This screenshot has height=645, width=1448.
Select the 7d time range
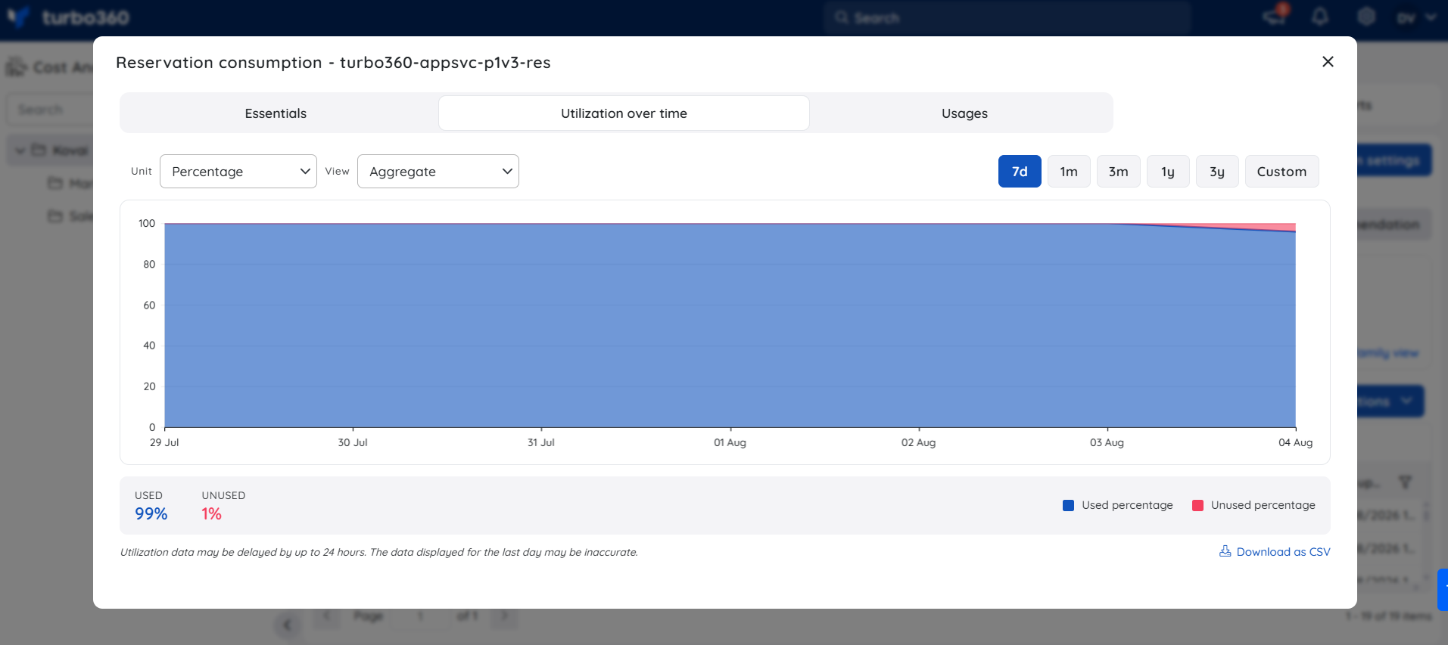(x=1020, y=172)
